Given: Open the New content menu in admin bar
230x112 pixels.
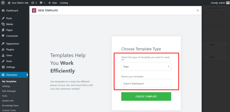Looking at the screenshot, I should (x=53, y=3).
